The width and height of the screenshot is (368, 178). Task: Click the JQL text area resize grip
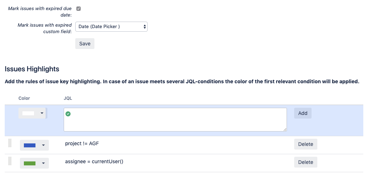[285, 129]
